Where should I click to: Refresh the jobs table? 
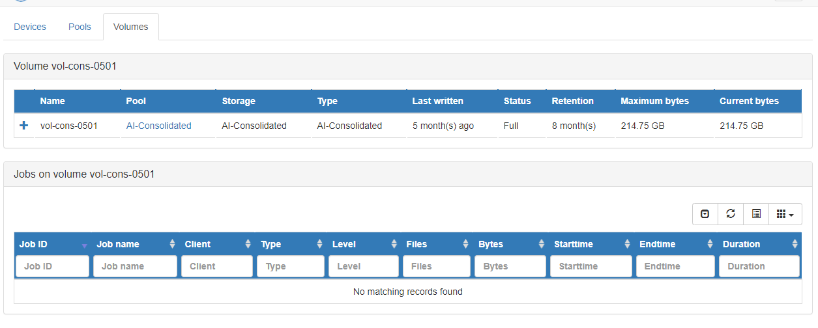pos(731,214)
